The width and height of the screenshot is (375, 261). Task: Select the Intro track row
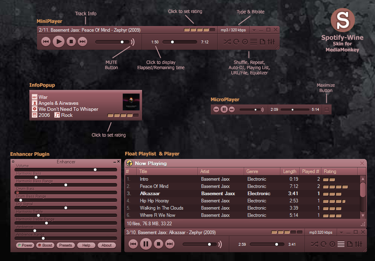pyautogui.click(x=242, y=179)
